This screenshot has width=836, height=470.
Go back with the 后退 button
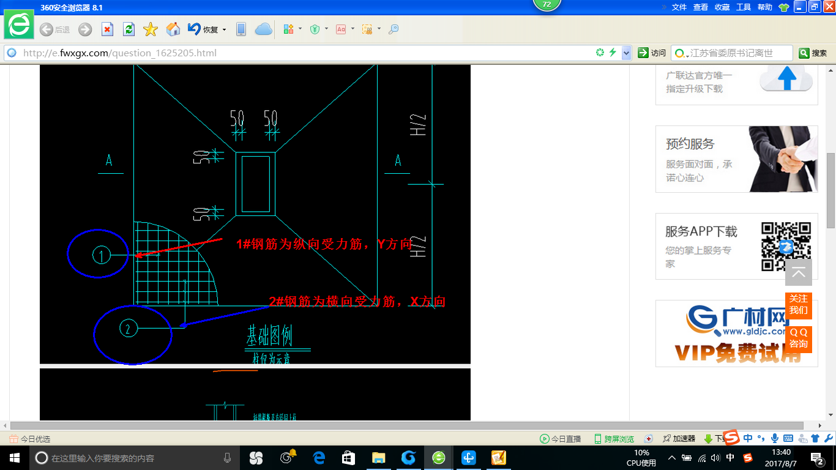tap(54, 29)
